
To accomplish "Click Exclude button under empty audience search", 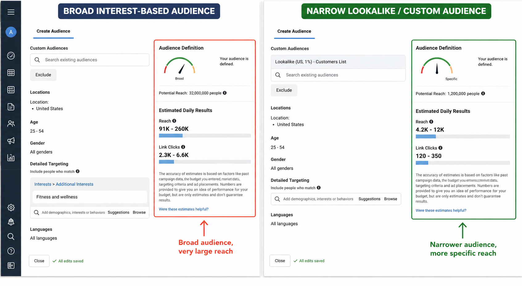I will (x=43, y=75).
